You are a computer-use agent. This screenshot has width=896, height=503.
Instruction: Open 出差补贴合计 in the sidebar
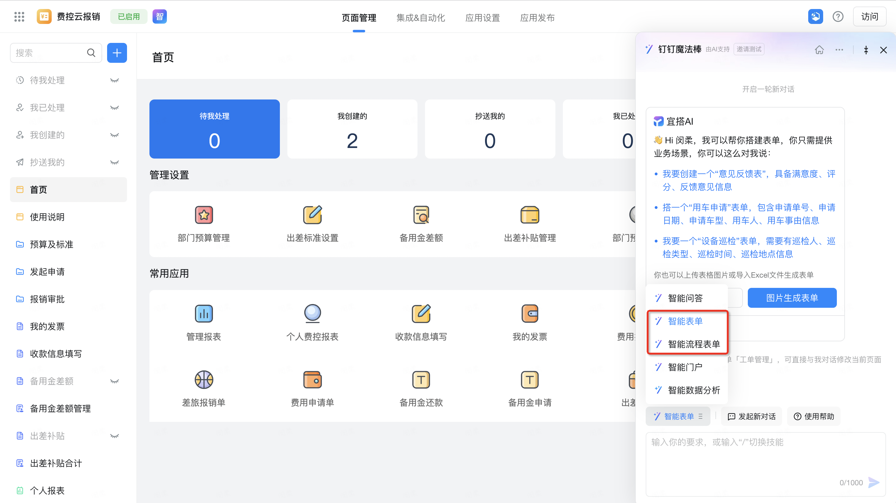pyautogui.click(x=68, y=464)
